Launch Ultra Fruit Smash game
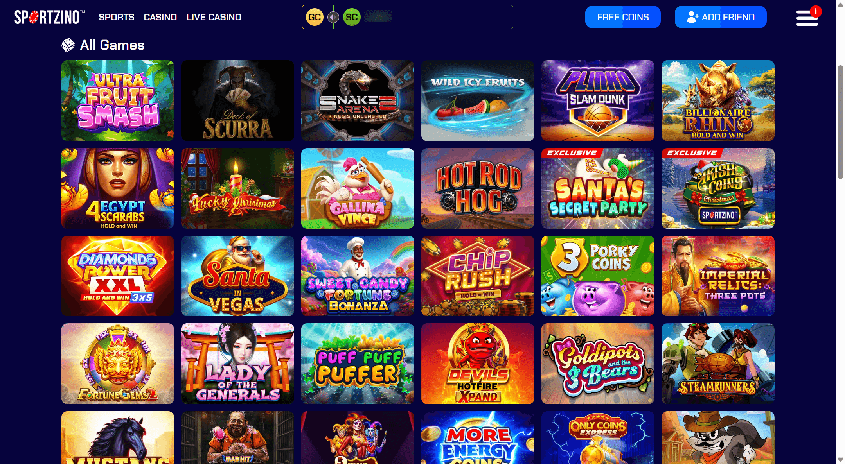 pyautogui.click(x=118, y=100)
